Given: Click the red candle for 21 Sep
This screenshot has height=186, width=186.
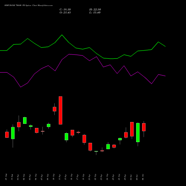Looking at the screenshot, I should pos(90,147).
